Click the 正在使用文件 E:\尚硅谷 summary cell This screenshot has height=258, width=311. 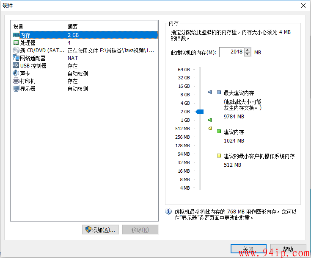pos(111,50)
